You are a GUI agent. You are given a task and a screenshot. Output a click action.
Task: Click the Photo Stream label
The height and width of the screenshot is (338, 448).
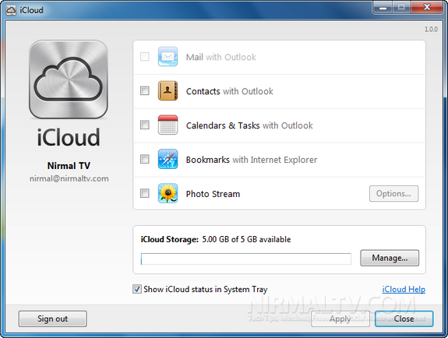tap(213, 194)
